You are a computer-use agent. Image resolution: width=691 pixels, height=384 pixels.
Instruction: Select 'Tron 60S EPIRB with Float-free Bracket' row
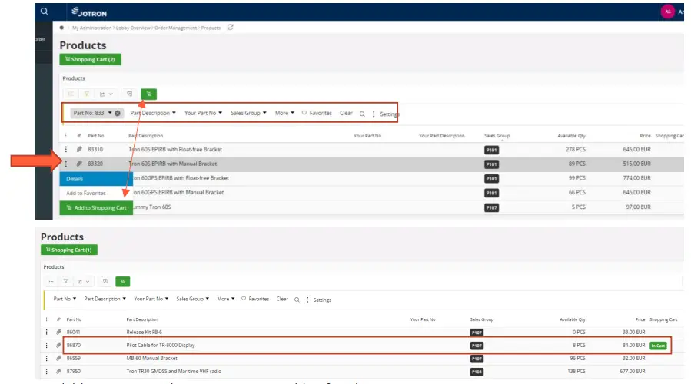[x=372, y=149]
